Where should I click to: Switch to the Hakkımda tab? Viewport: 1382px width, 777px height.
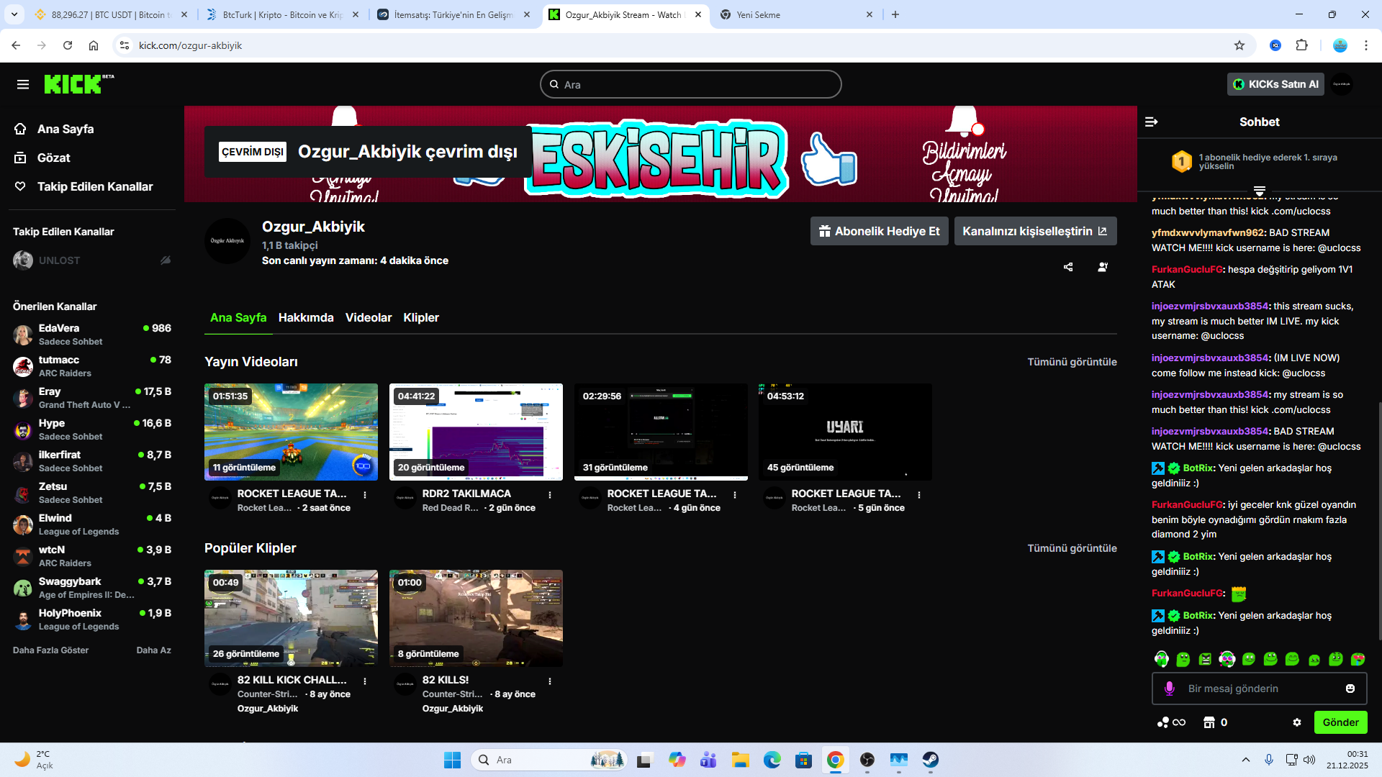[306, 318]
